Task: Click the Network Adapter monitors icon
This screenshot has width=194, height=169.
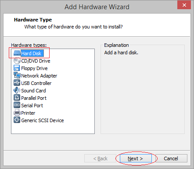Action: (x=17, y=75)
